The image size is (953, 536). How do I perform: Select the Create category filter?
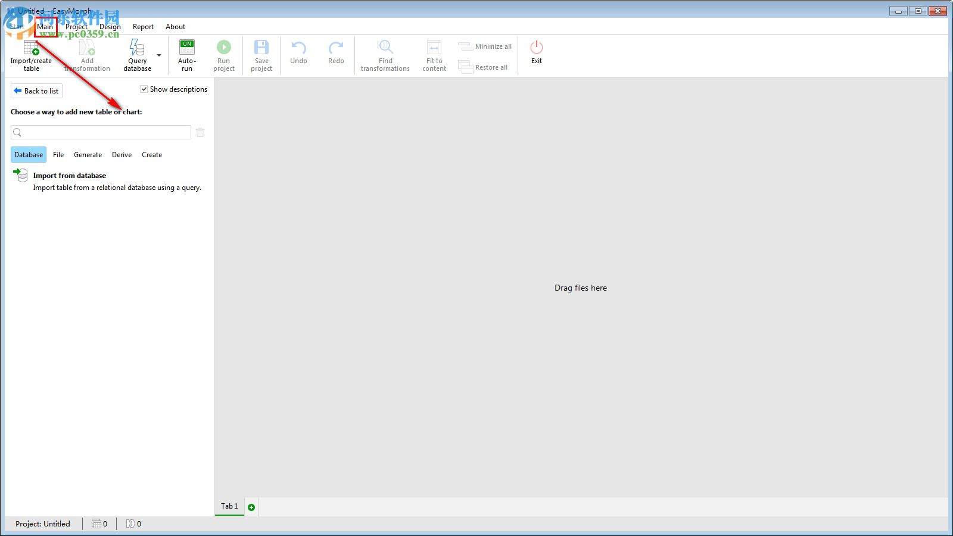152,155
